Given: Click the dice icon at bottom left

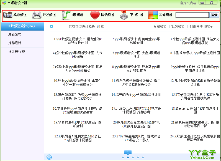Looking at the screenshot, I should coord(49,157).
